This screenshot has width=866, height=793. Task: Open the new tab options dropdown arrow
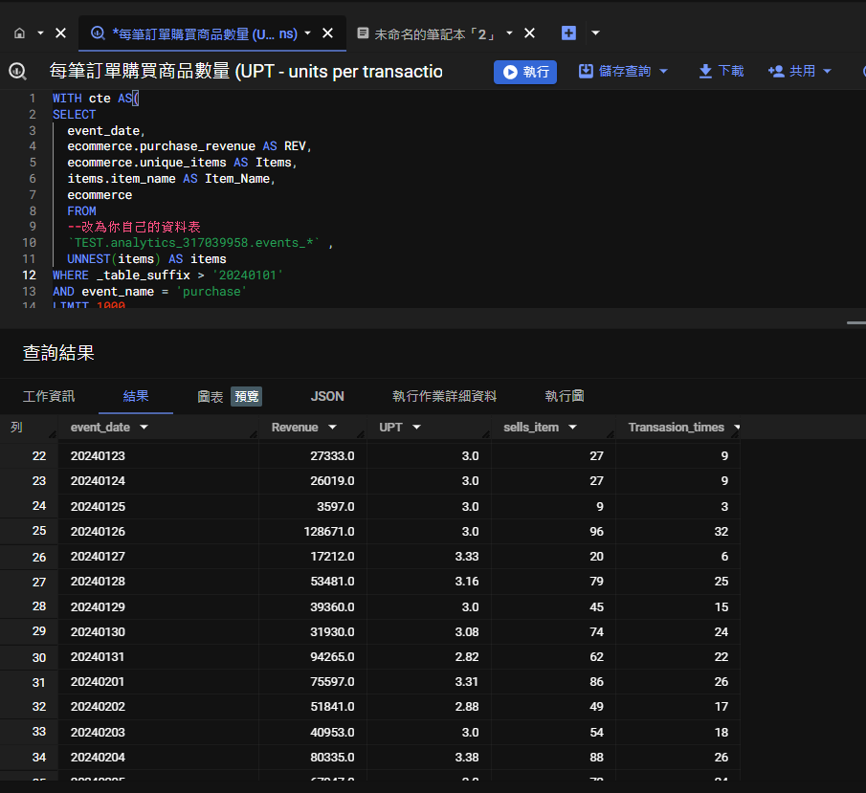(x=595, y=33)
